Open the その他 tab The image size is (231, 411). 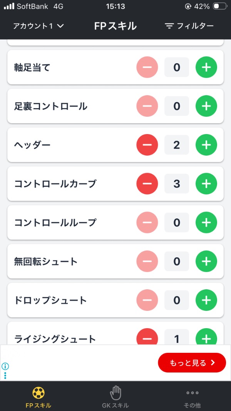pos(192,397)
